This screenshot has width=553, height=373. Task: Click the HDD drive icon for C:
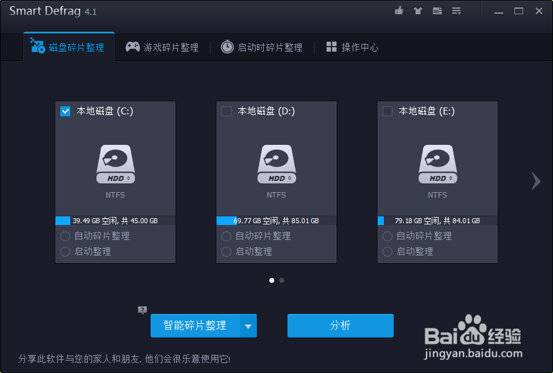point(116,164)
